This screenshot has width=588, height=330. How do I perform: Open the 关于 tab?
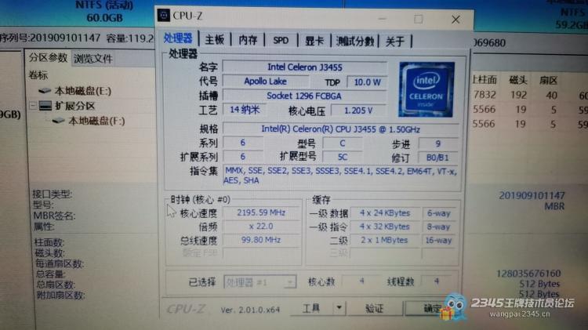pyautogui.click(x=395, y=42)
